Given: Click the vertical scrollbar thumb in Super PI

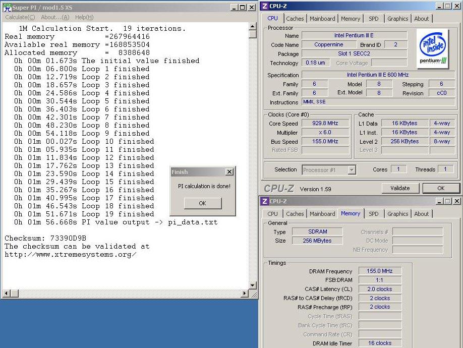Looking at the screenshot, I should point(253,34).
